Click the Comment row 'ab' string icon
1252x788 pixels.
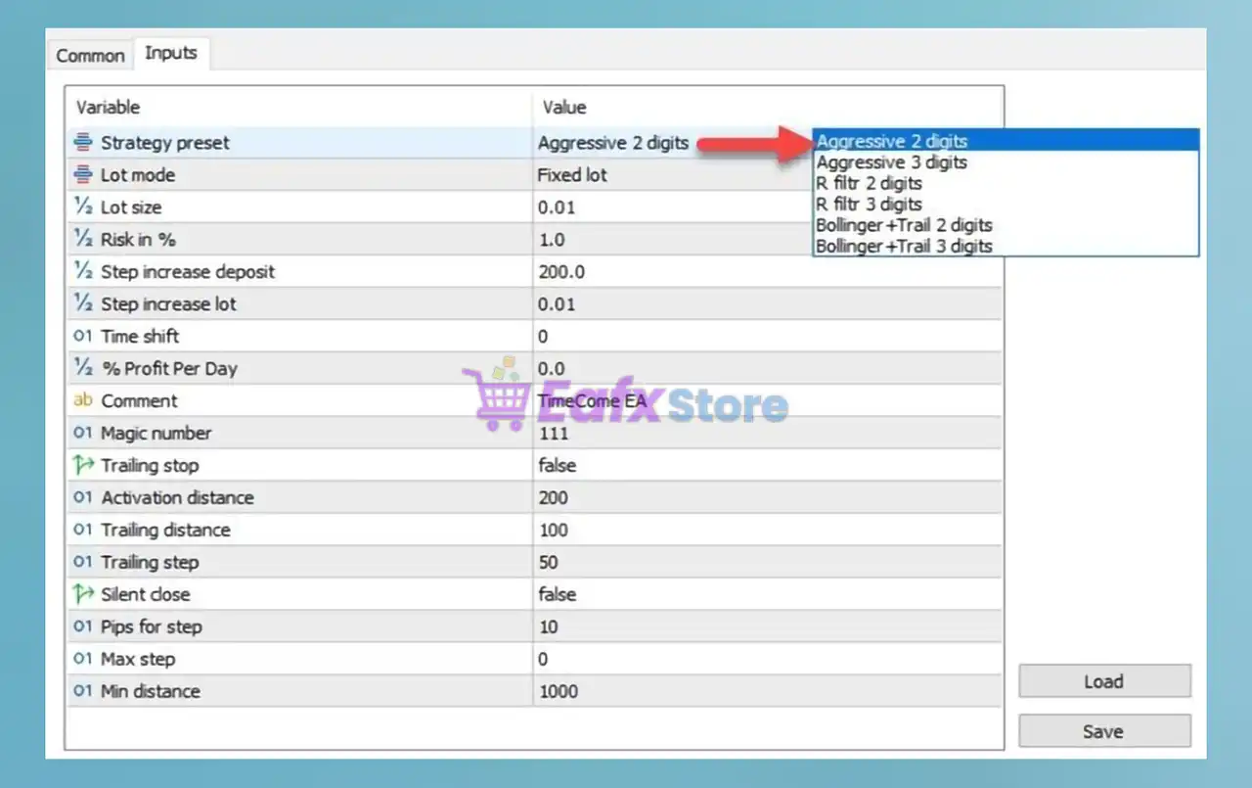pyautogui.click(x=83, y=401)
